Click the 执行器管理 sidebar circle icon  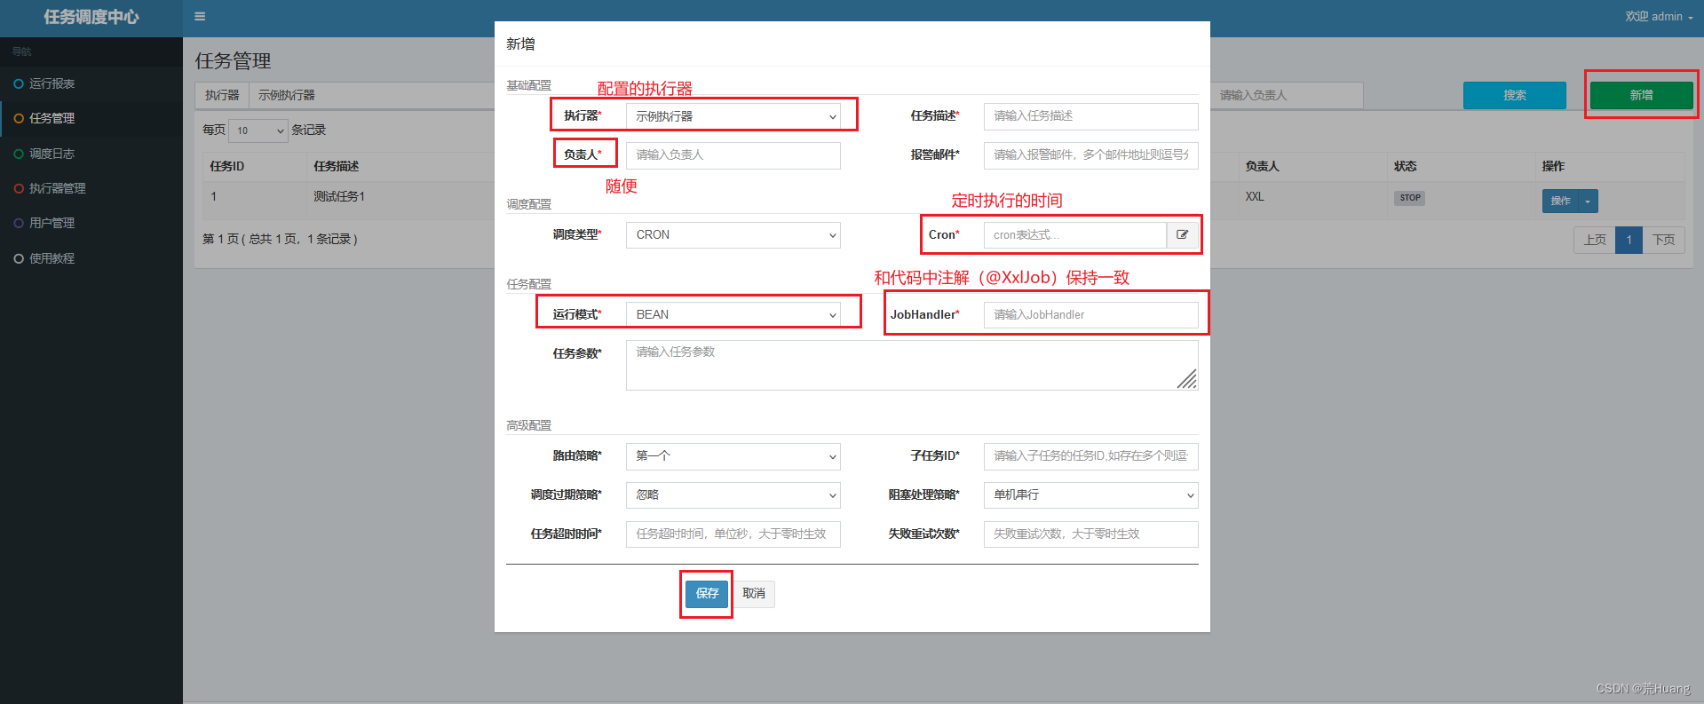[x=19, y=188]
